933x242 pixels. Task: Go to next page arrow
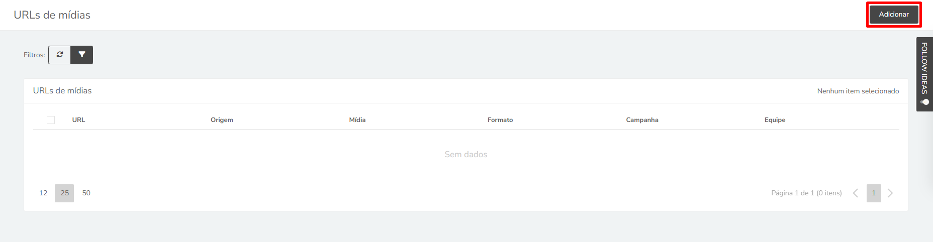890,193
